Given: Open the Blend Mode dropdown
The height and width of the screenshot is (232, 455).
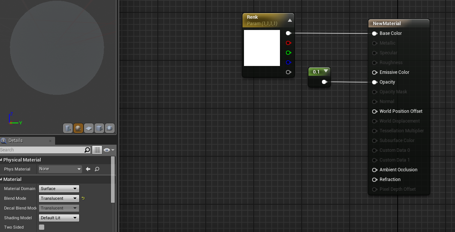Looking at the screenshot, I should click(59, 198).
